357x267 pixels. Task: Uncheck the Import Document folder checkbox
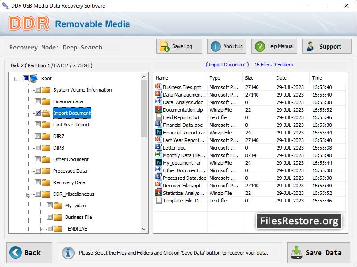pos(38,113)
